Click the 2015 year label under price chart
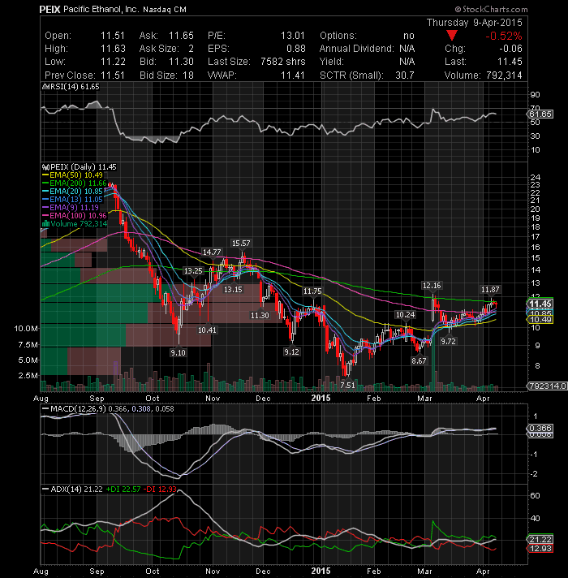Screen dimensions: 568x578 321,398
